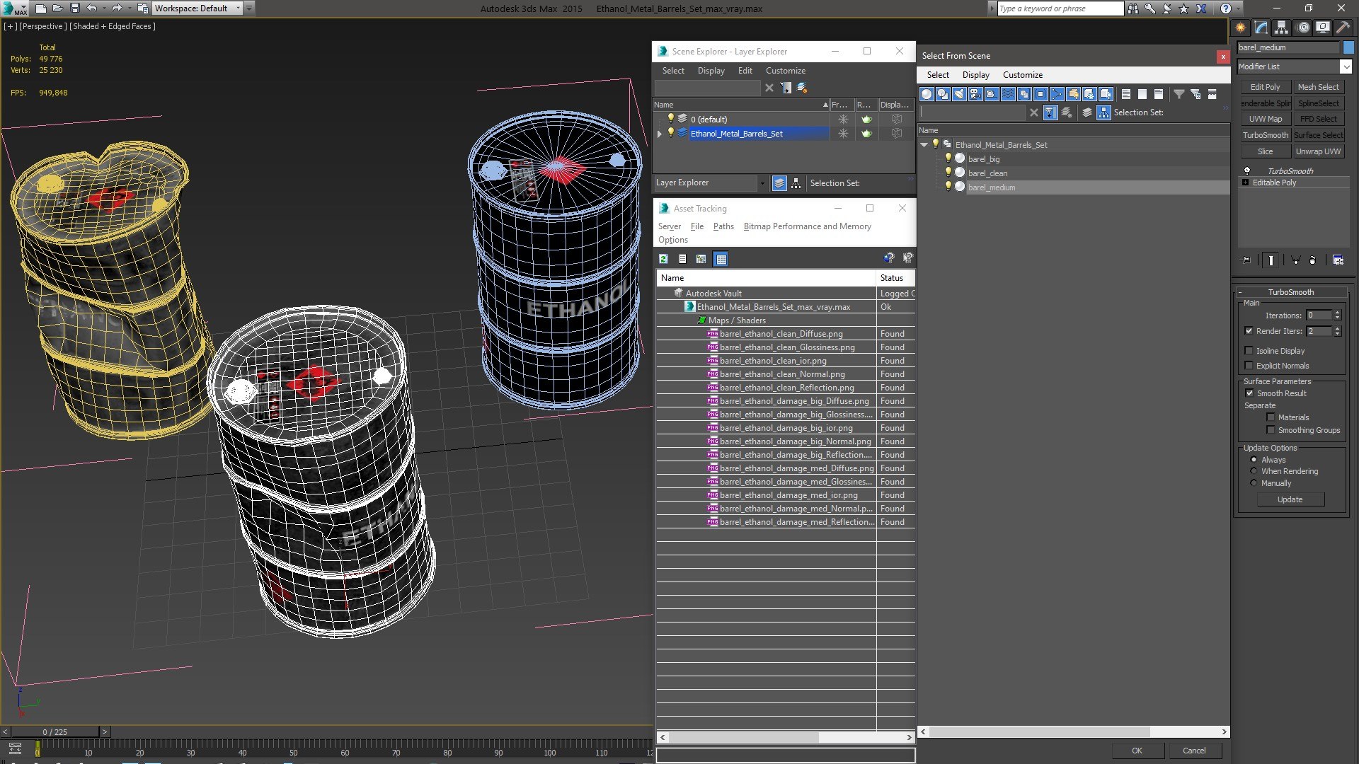Open Hierarchy tab in command panel
The image size is (1359, 764).
coord(1282,28)
